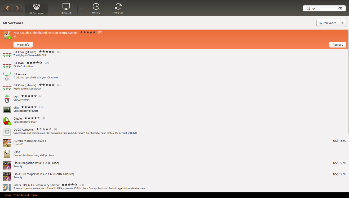Image resolution: width=349 pixels, height=198 pixels.
Task: Select the Giggle cherry icon
Action: tap(7, 121)
